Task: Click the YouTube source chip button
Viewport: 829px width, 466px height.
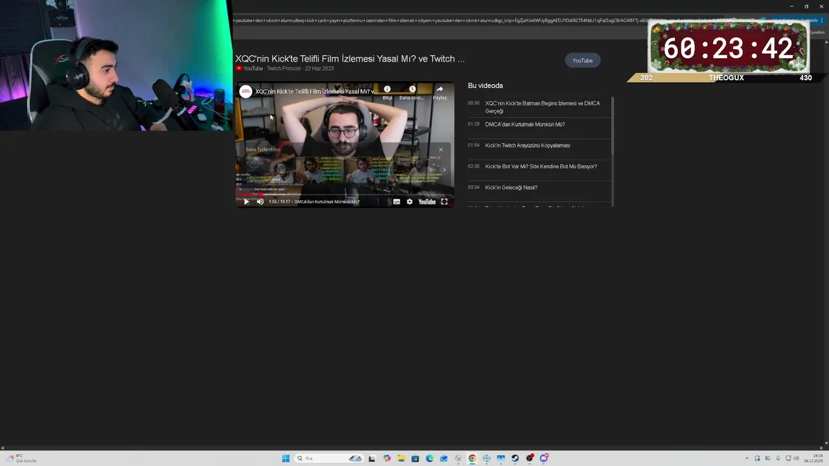Action: pos(582,60)
